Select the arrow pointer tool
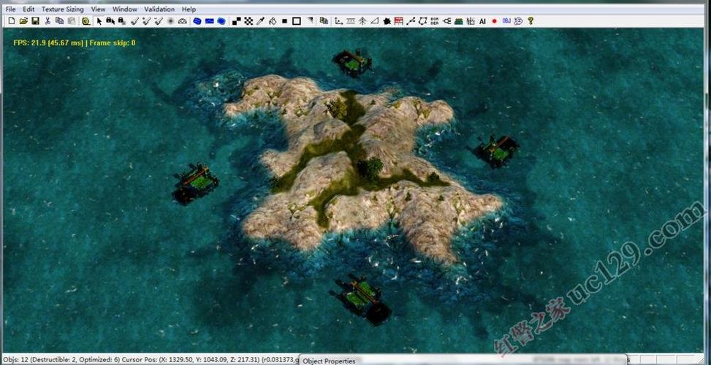This screenshot has width=711, height=365. 99,21
